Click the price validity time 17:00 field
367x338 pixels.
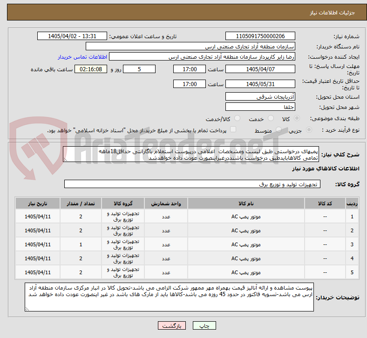(190, 84)
